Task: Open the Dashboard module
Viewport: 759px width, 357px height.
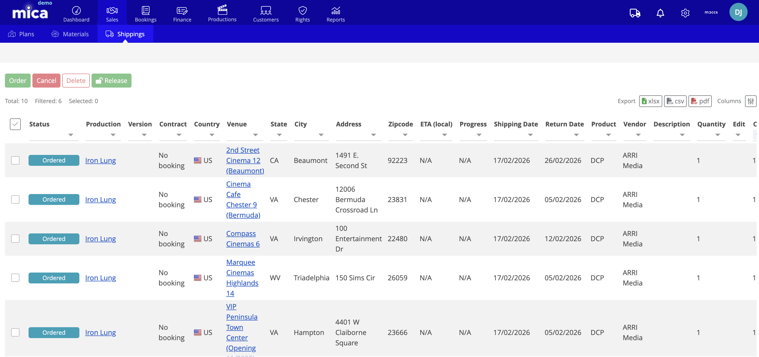Action: pyautogui.click(x=76, y=13)
